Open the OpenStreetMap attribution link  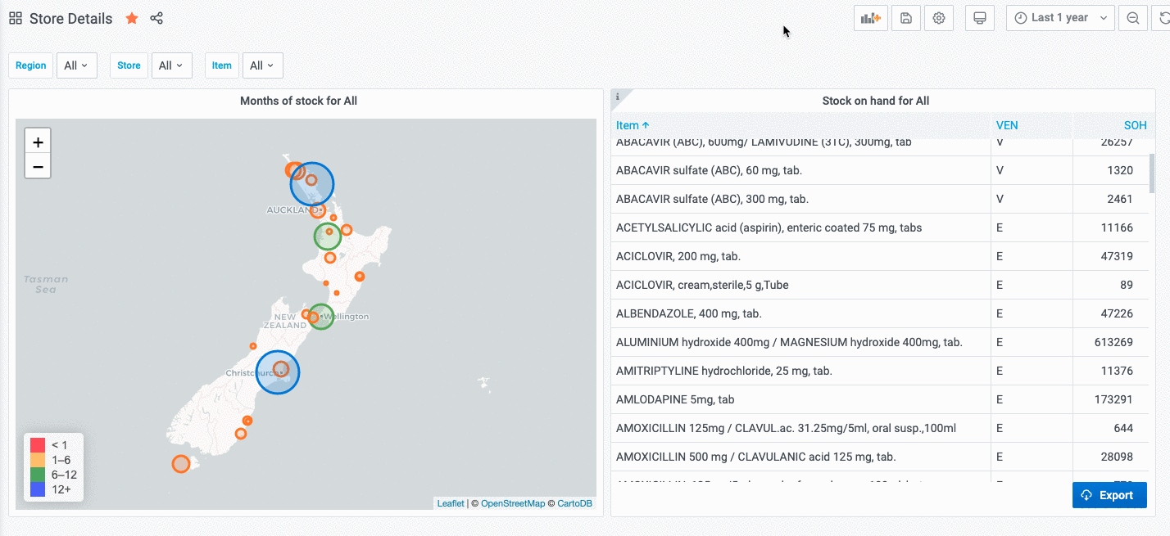click(x=512, y=503)
